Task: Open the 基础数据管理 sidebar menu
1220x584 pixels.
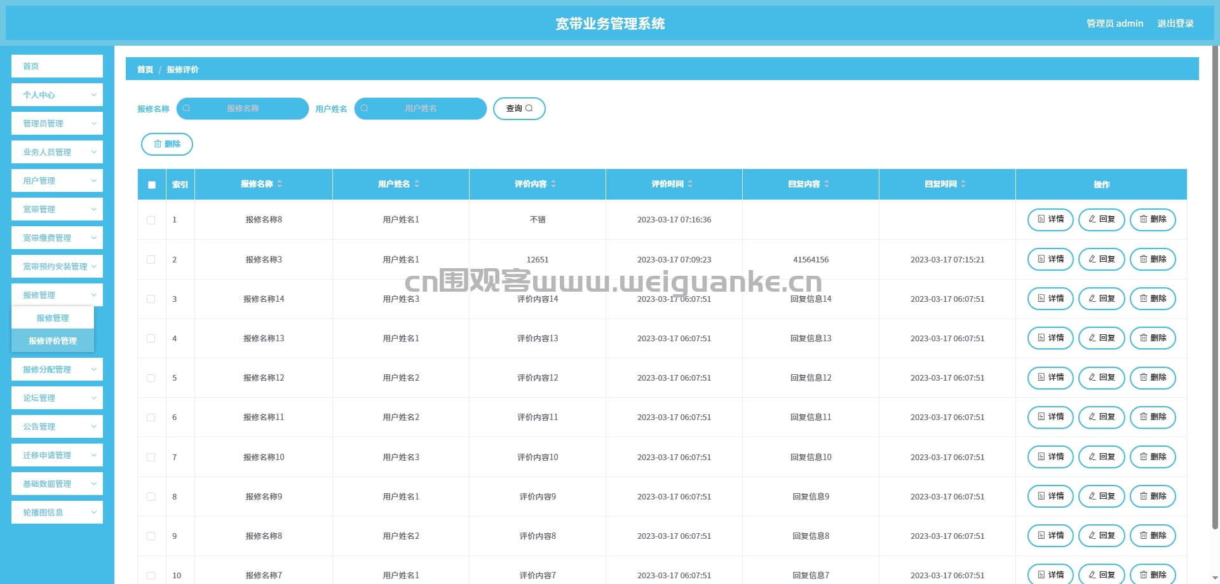Action: (57, 484)
